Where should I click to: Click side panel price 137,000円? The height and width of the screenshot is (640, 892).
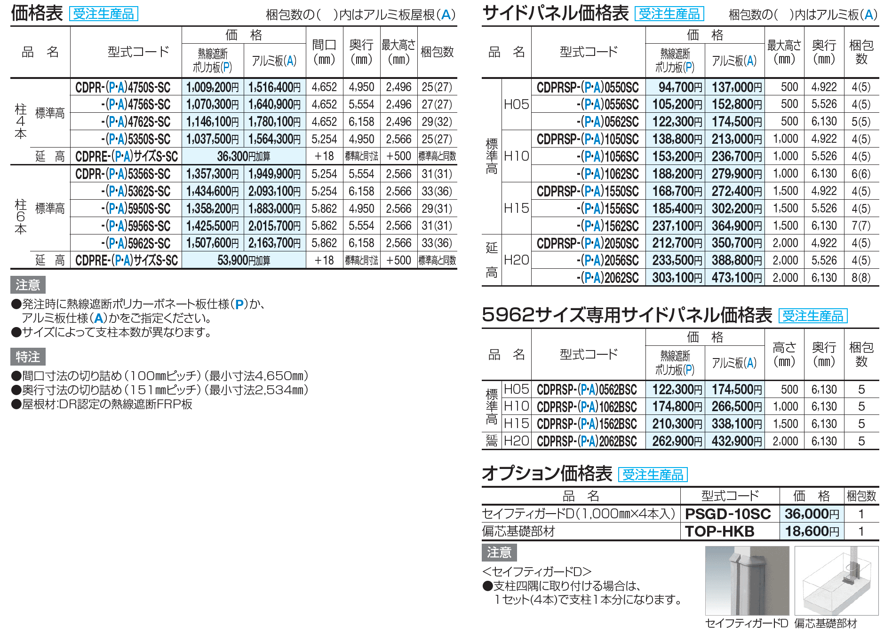pos(737,87)
